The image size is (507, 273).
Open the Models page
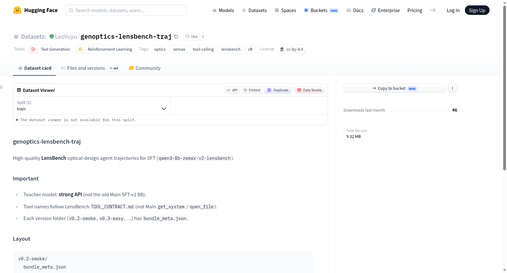pos(223,10)
